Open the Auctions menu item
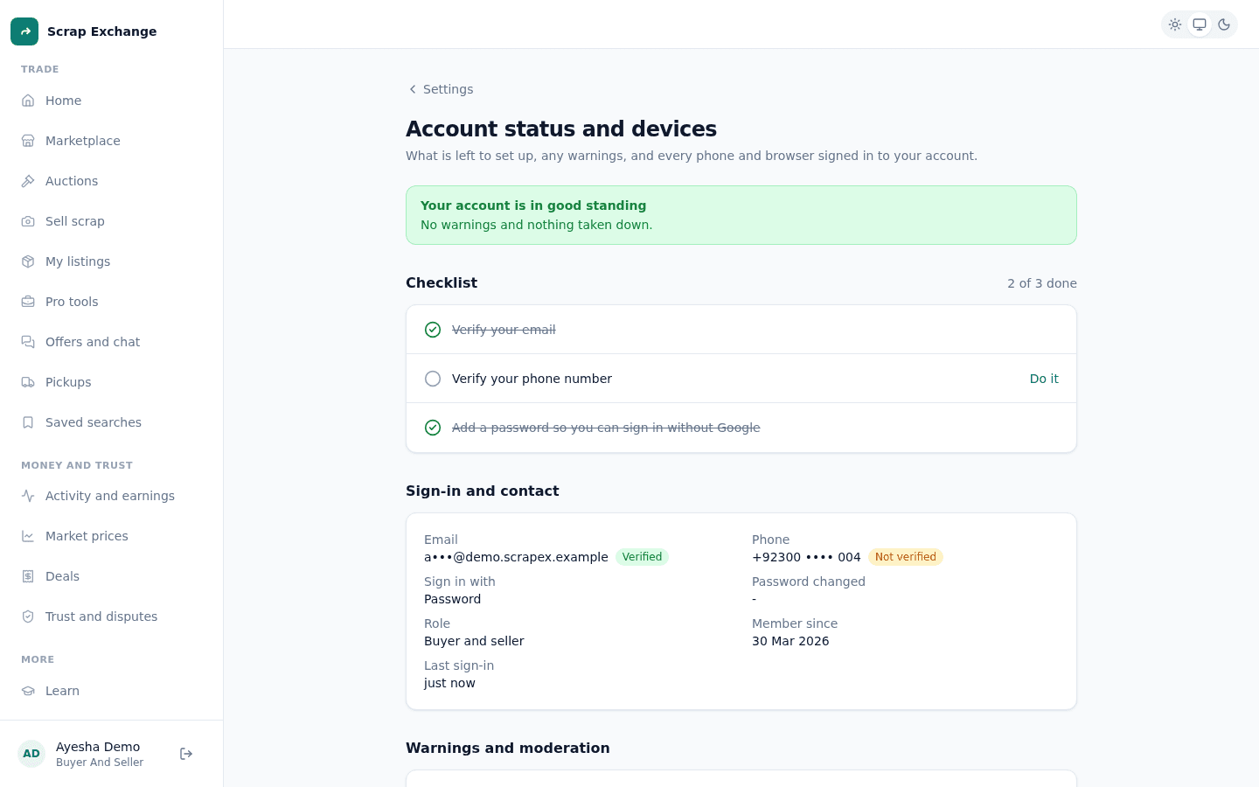The height and width of the screenshot is (787, 1259). 111,181
